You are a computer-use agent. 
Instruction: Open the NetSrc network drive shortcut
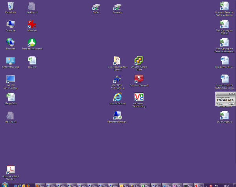click(x=96, y=8)
